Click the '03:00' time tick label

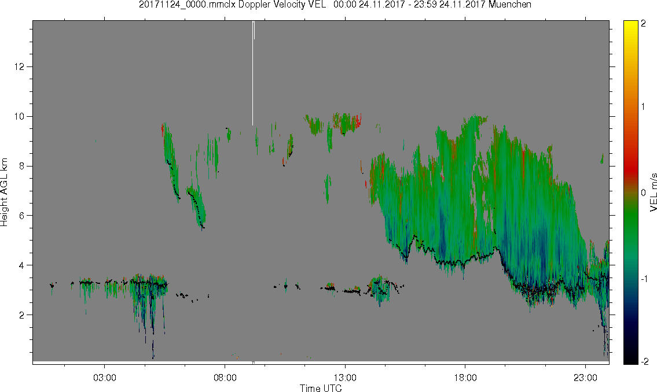(104, 378)
